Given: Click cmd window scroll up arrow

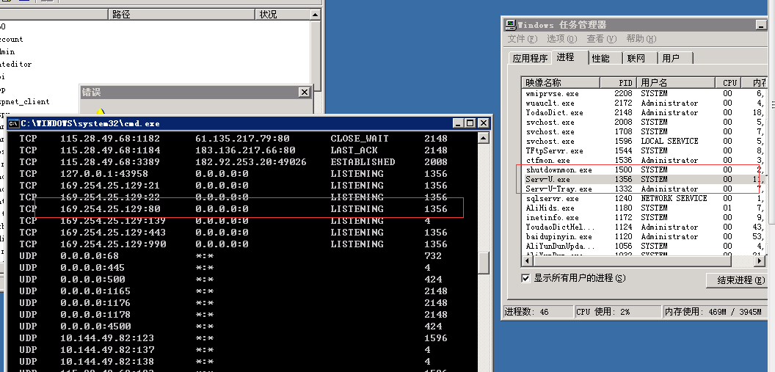Looking at the screenshot, I should pyautogui.click(x=484, y=137).
